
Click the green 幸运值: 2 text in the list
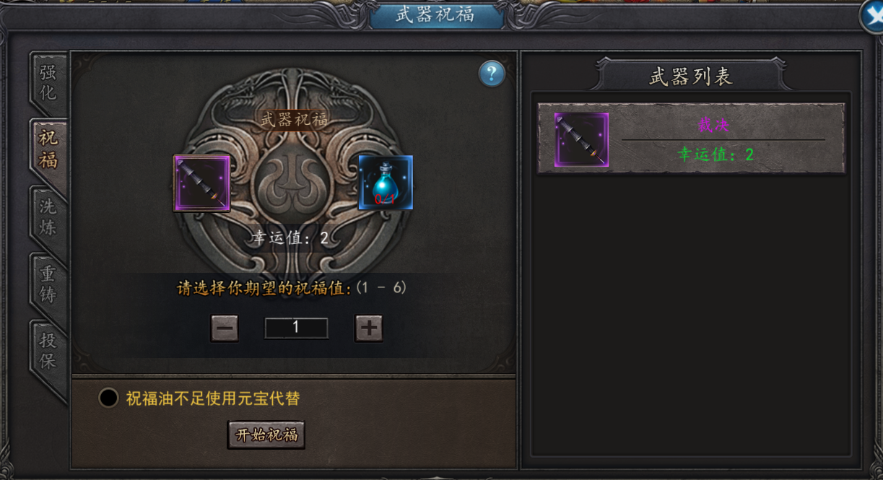click(715, 154)
